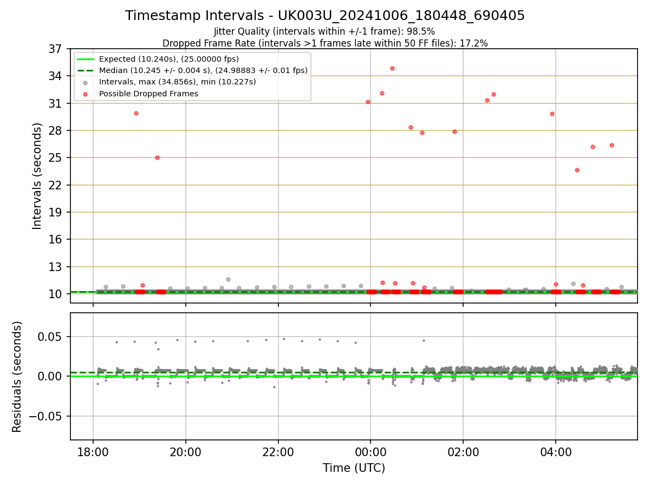
Task: Click the Time (UTC) x-axis label
Action: point(354,468)
